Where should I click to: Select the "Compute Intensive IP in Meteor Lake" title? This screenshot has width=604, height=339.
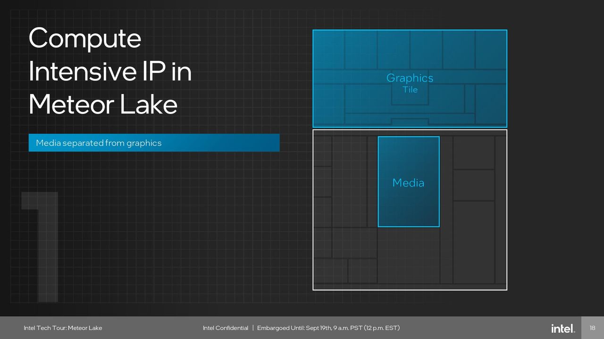point(110,71)
